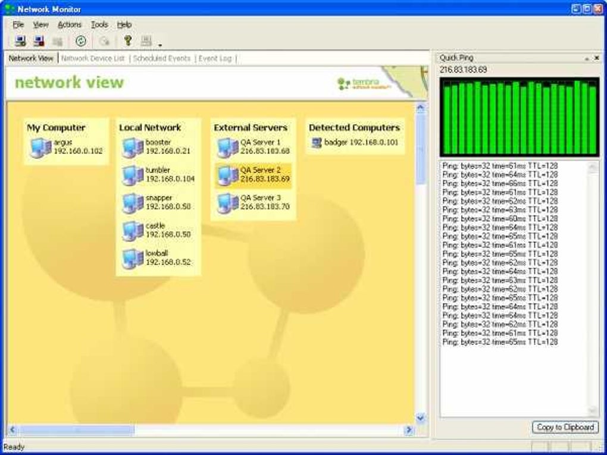Select the QA Server 1 icon
607x455 pixels.
click(227, 148)
